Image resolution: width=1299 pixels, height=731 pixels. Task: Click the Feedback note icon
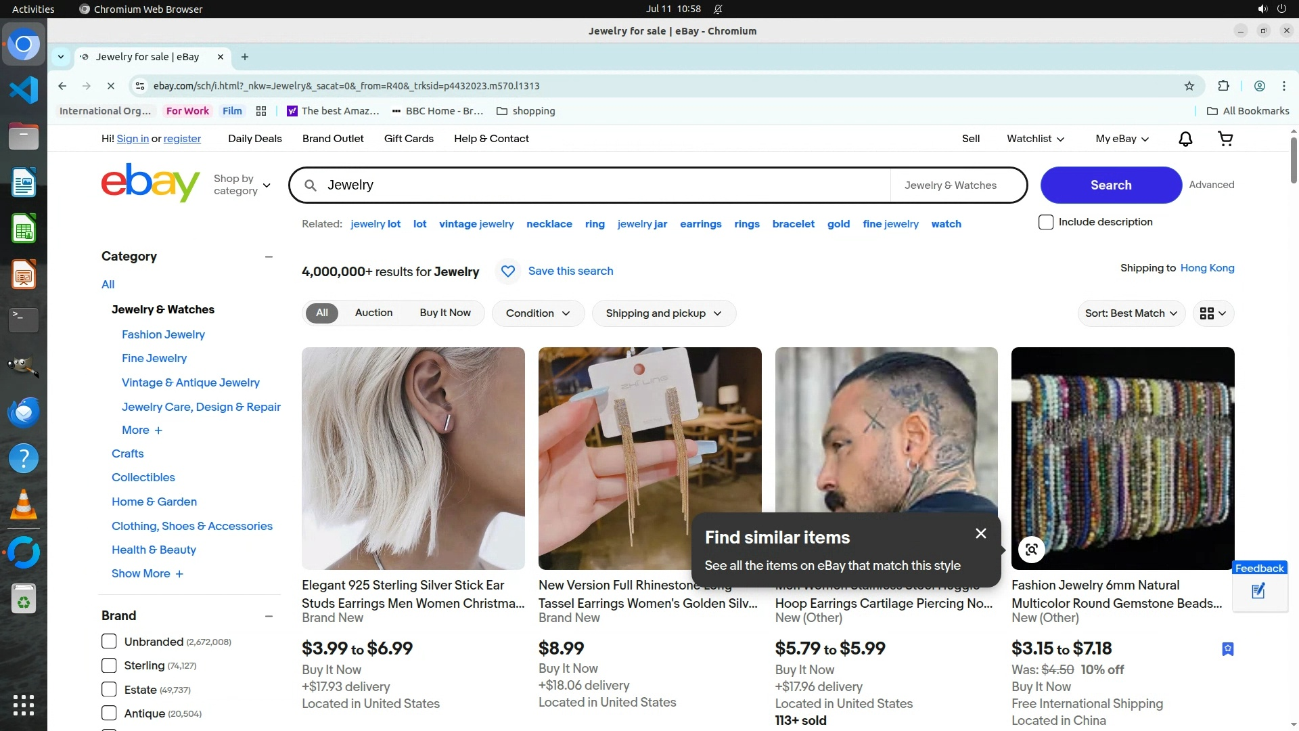1258,592
